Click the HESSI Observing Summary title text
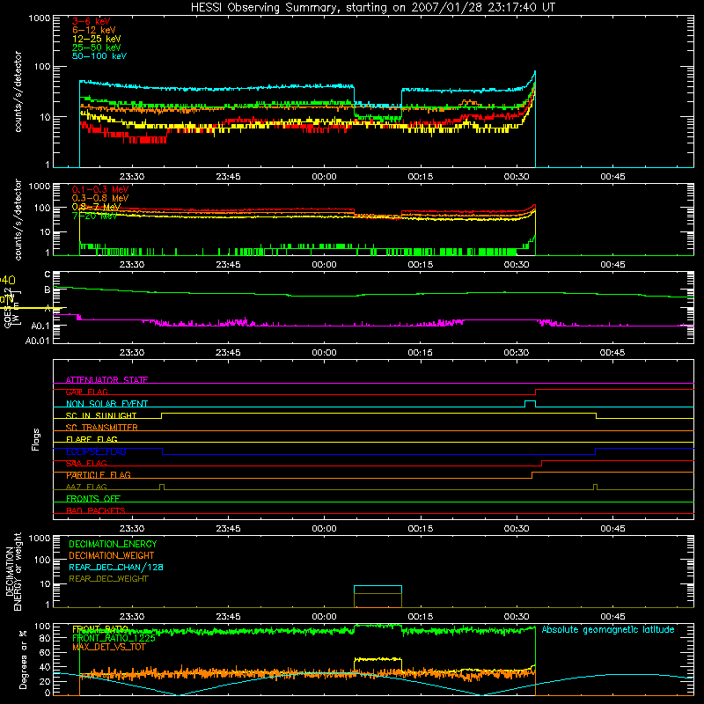 (x=373, y=7)
